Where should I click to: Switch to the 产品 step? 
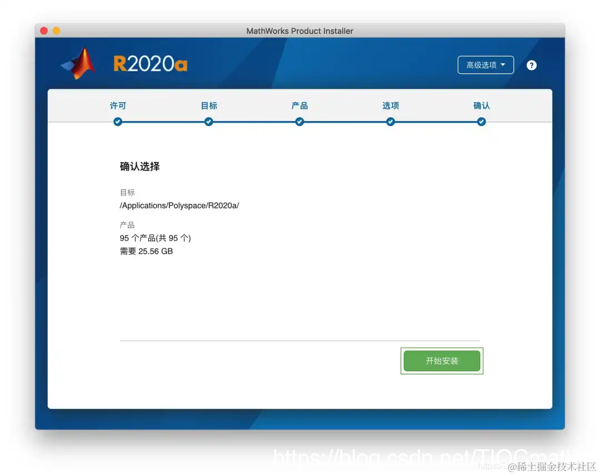point(299,106)
